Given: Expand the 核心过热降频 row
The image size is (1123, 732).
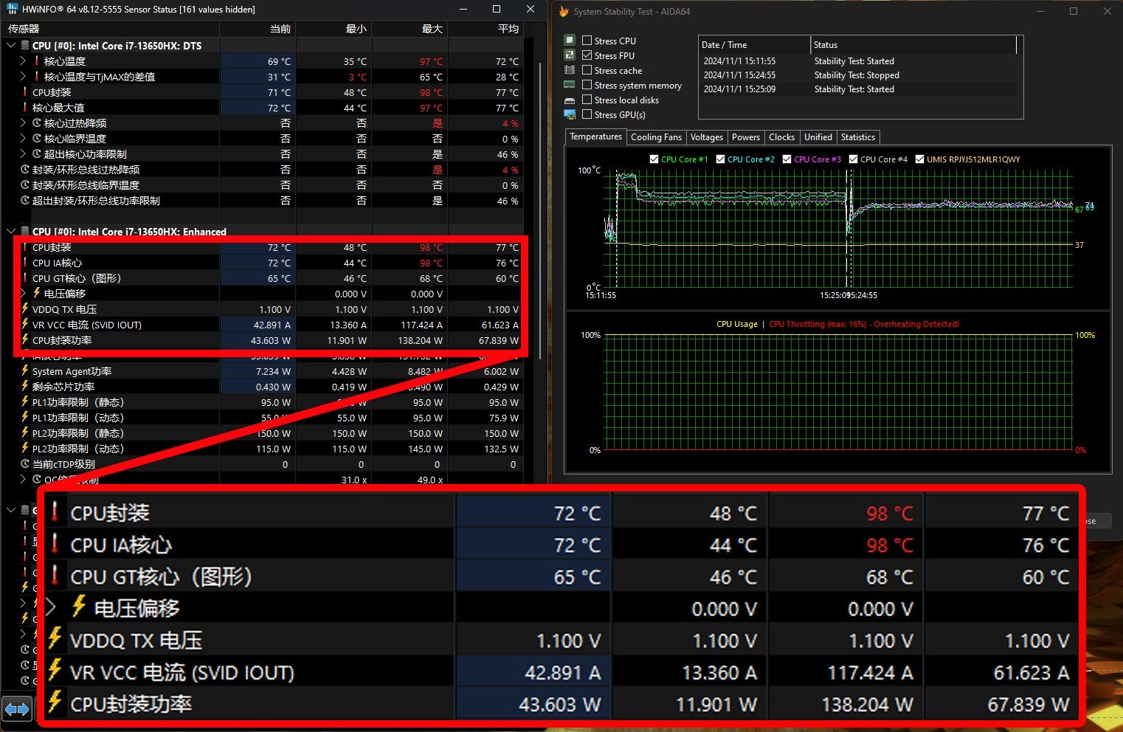Looking at the screenshot, I should [23, 123].
